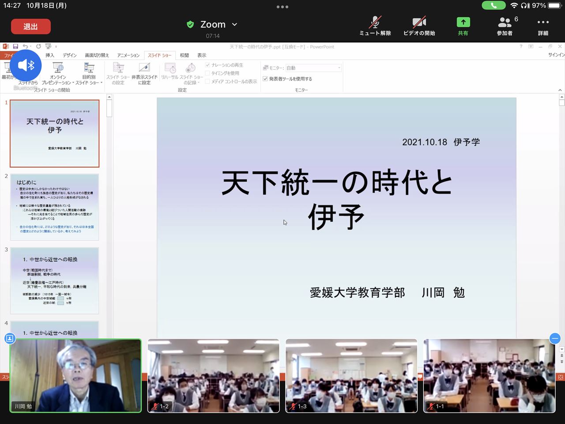565x424 pixels.
Task: Select slide 4 thumbnail in panel
Action: click(55, 330)
